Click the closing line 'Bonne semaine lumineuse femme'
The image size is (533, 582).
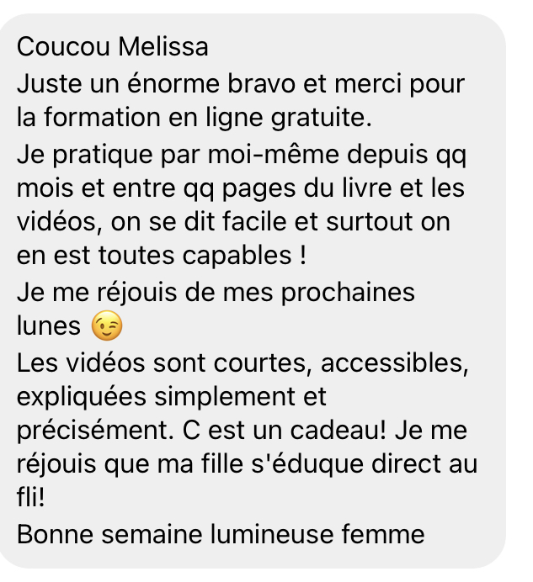pos(221,535)
